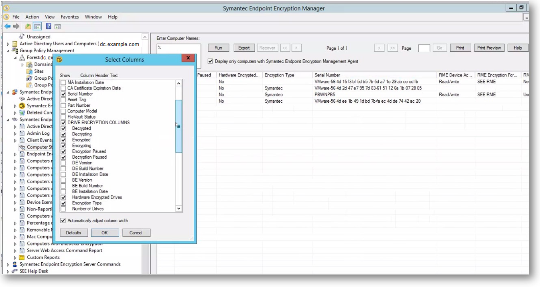Click the Print Preview button
The height and width of the screenshot is (287, 540).
[x=489, y=48]
